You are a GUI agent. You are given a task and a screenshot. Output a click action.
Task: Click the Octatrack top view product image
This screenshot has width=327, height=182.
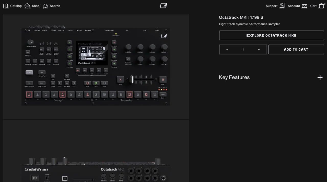coord(96,67)
